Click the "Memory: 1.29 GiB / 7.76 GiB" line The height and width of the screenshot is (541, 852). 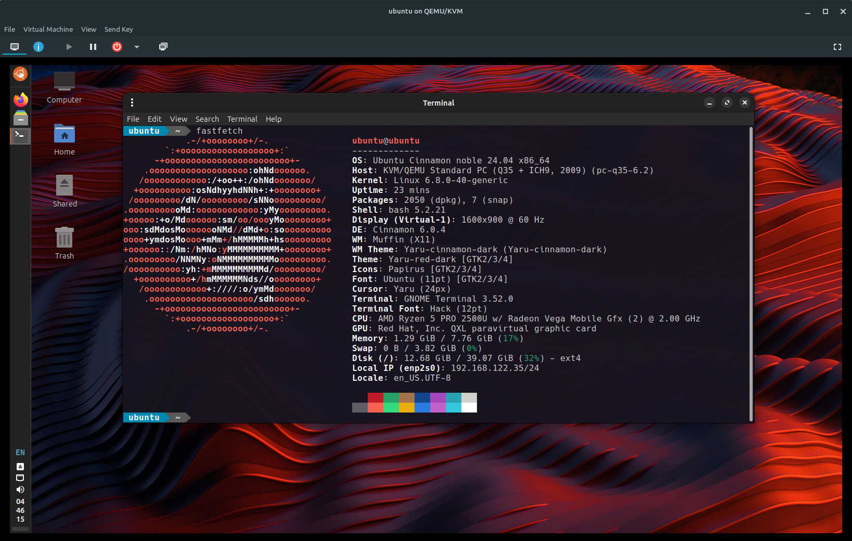coord(438,339)
